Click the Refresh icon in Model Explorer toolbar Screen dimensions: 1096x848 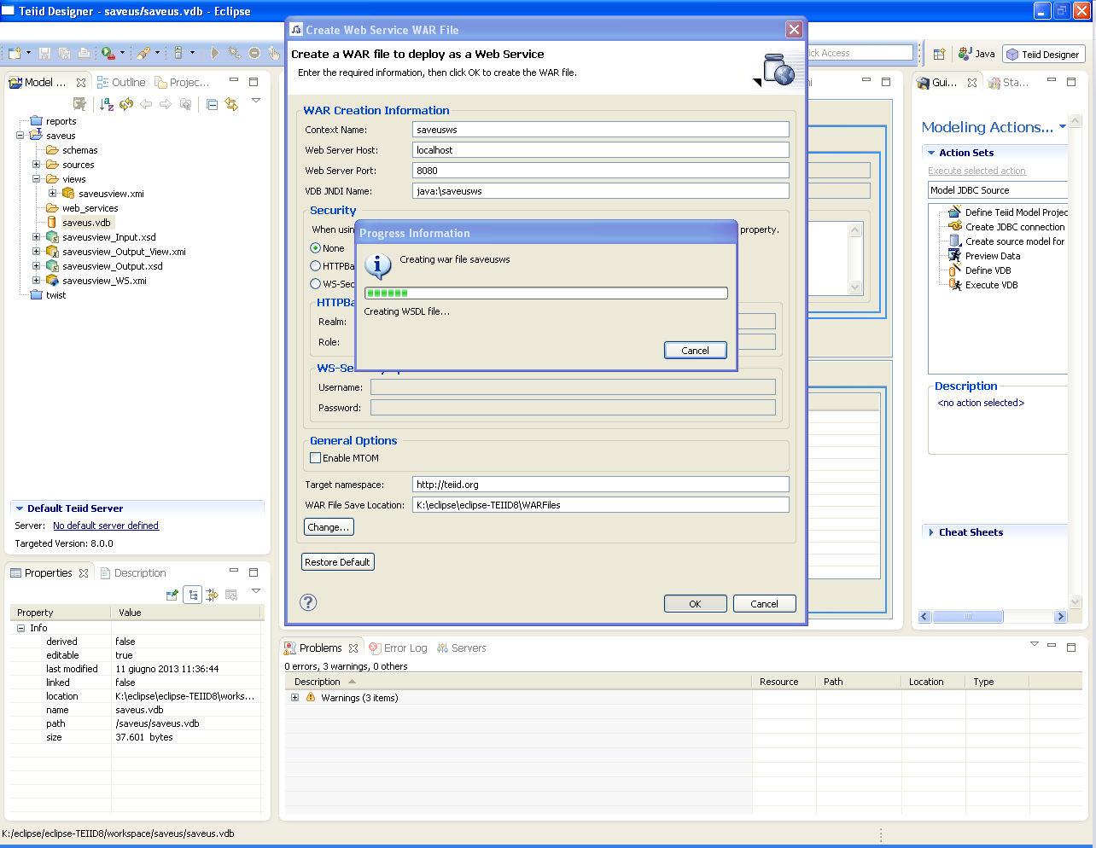(126, 104)
